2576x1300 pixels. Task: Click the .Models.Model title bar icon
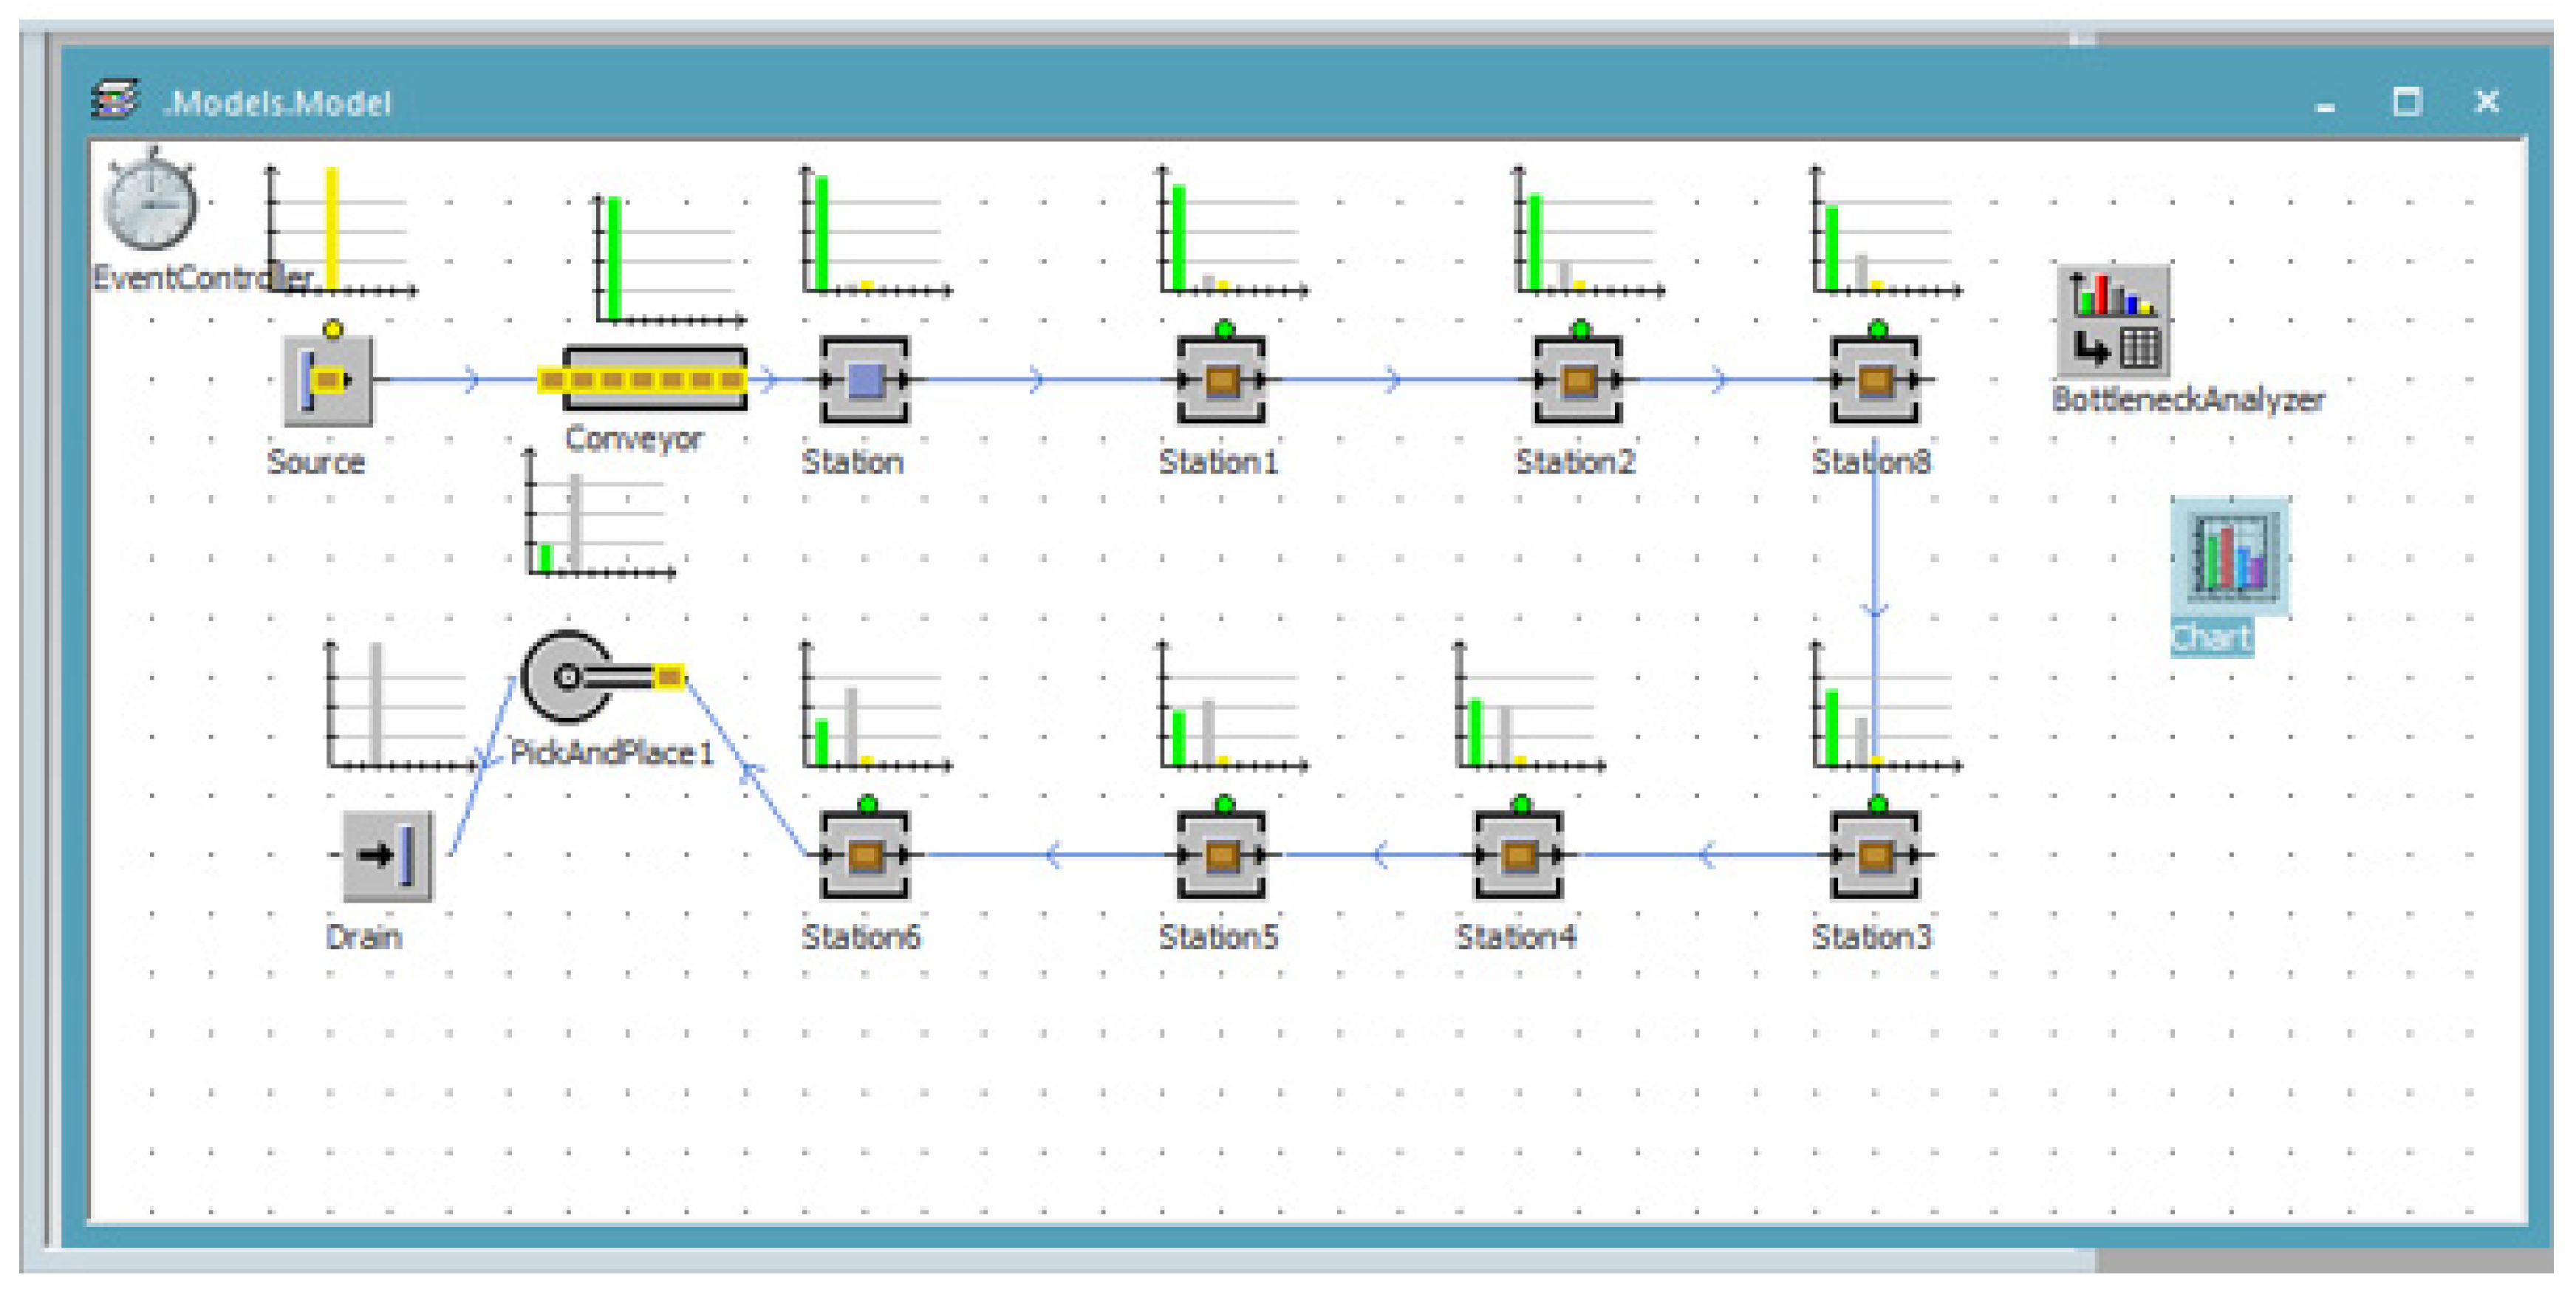115,100
